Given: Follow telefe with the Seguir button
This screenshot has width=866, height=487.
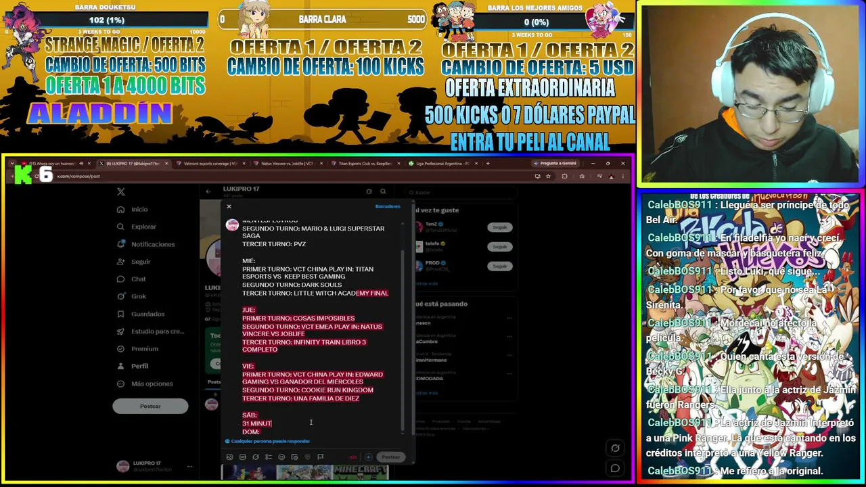Looking at the screenshot, I should 500,247.
